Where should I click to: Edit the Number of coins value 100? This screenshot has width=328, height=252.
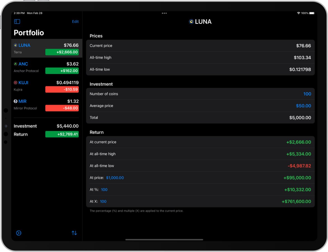click(x=307, y=94)
